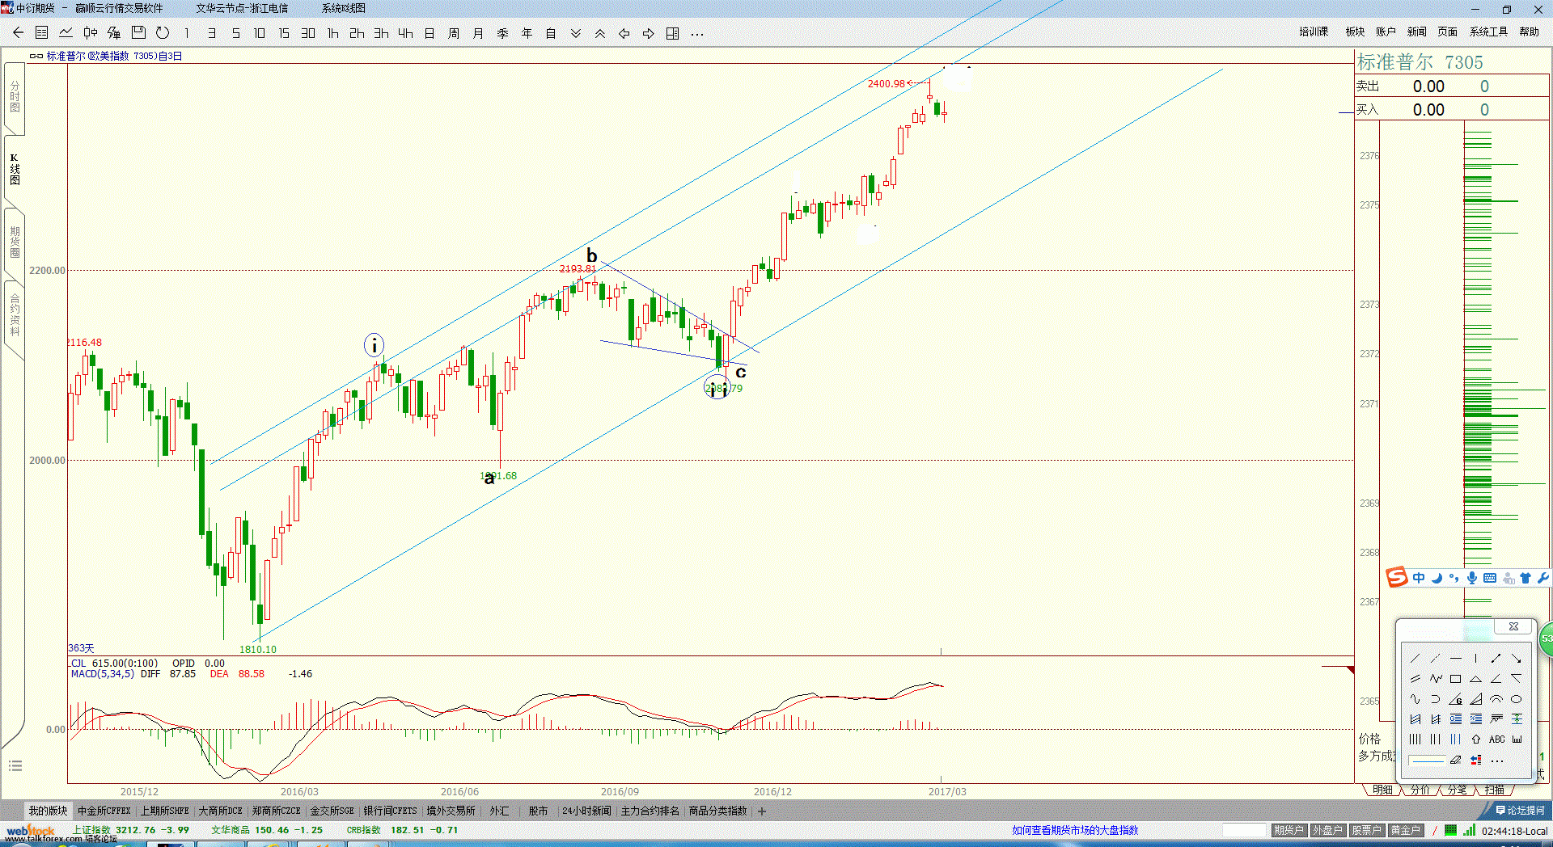This screenshot has width=1553, height=847.
Task: Open the 帮助 menu
Action: click(x=1529, y=32)
